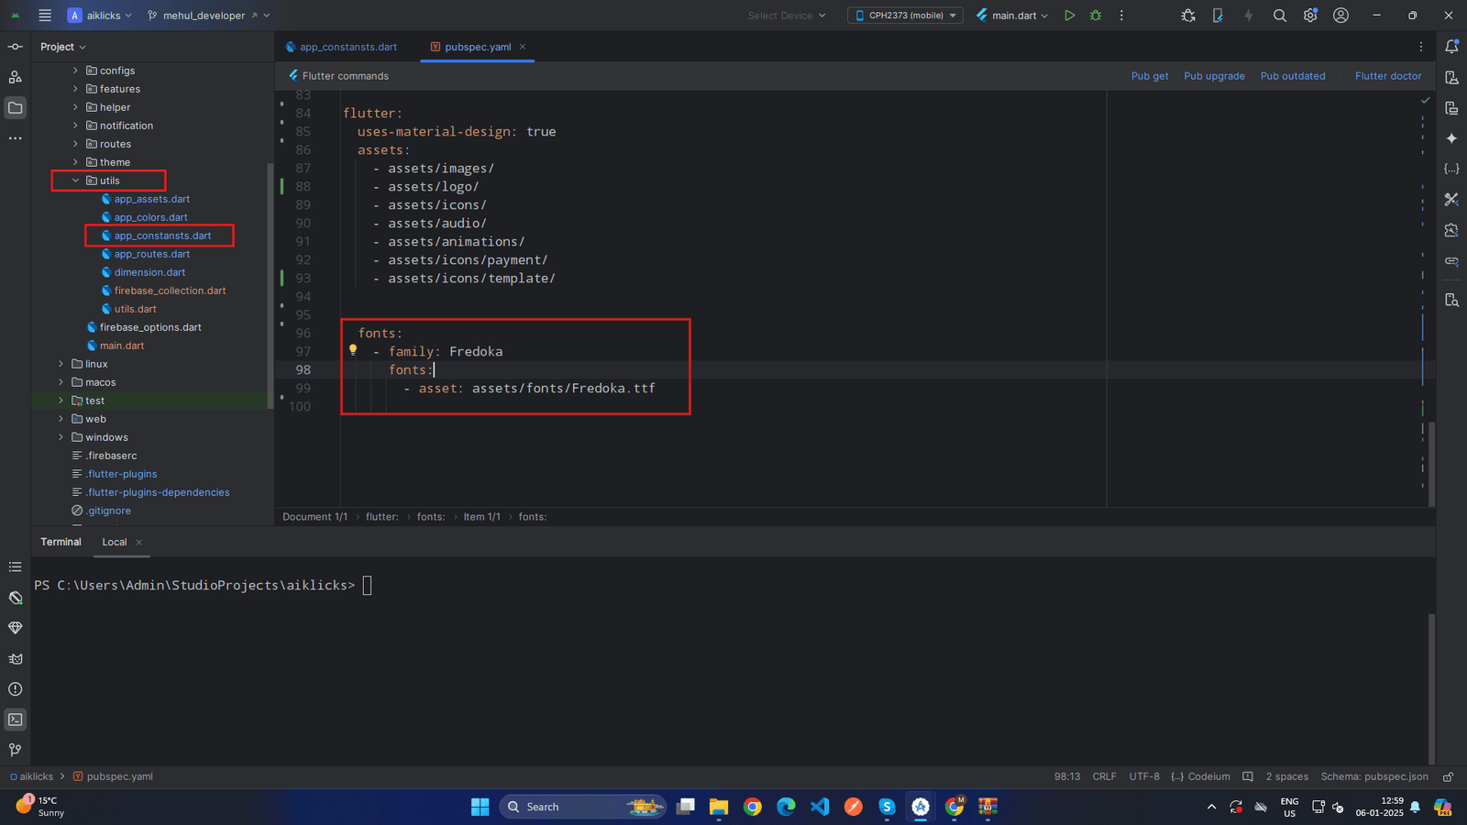Click the intention lightbulb on line 97
Screen dimensions: 1467x825
point(353,350)
